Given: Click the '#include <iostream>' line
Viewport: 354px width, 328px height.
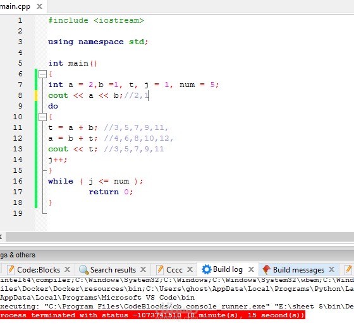Looking at the screenshot, I should [x=96, y=20].
